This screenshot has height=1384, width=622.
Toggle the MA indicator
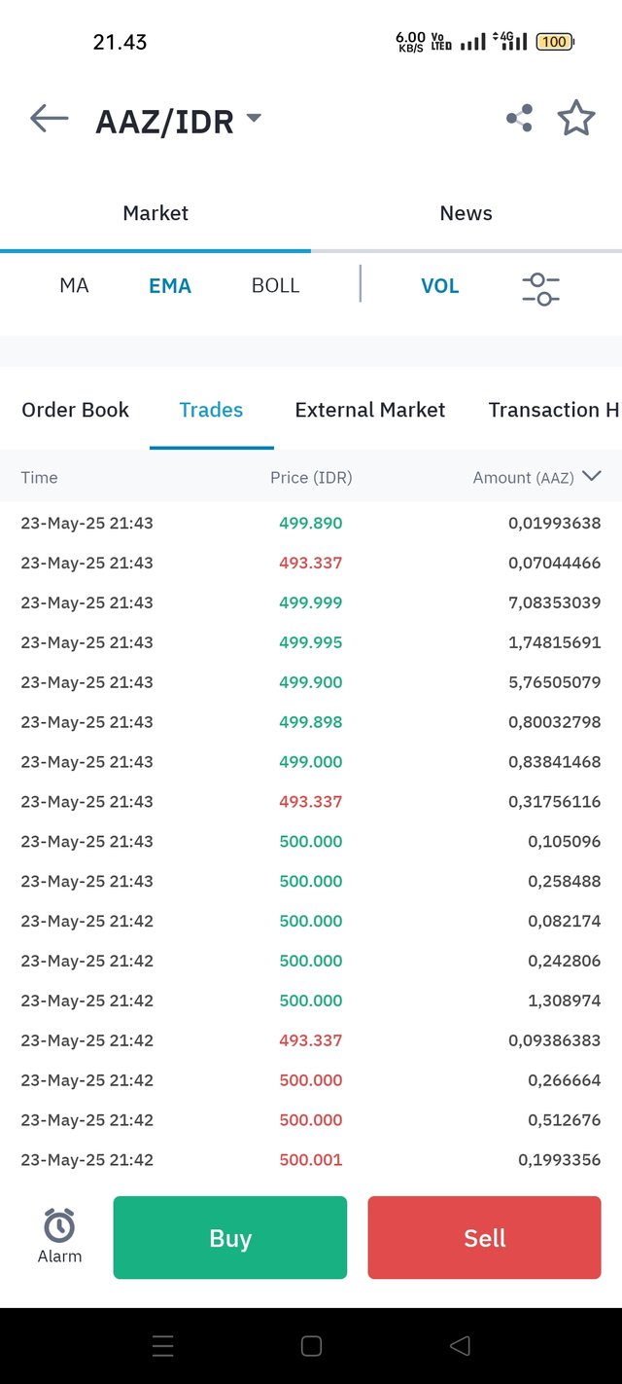click(x=74, y=286)
